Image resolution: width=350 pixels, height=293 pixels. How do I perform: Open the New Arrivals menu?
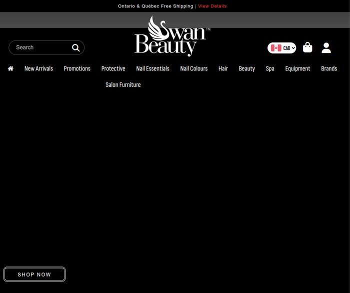pyautogui.click(x=38, y=68)
